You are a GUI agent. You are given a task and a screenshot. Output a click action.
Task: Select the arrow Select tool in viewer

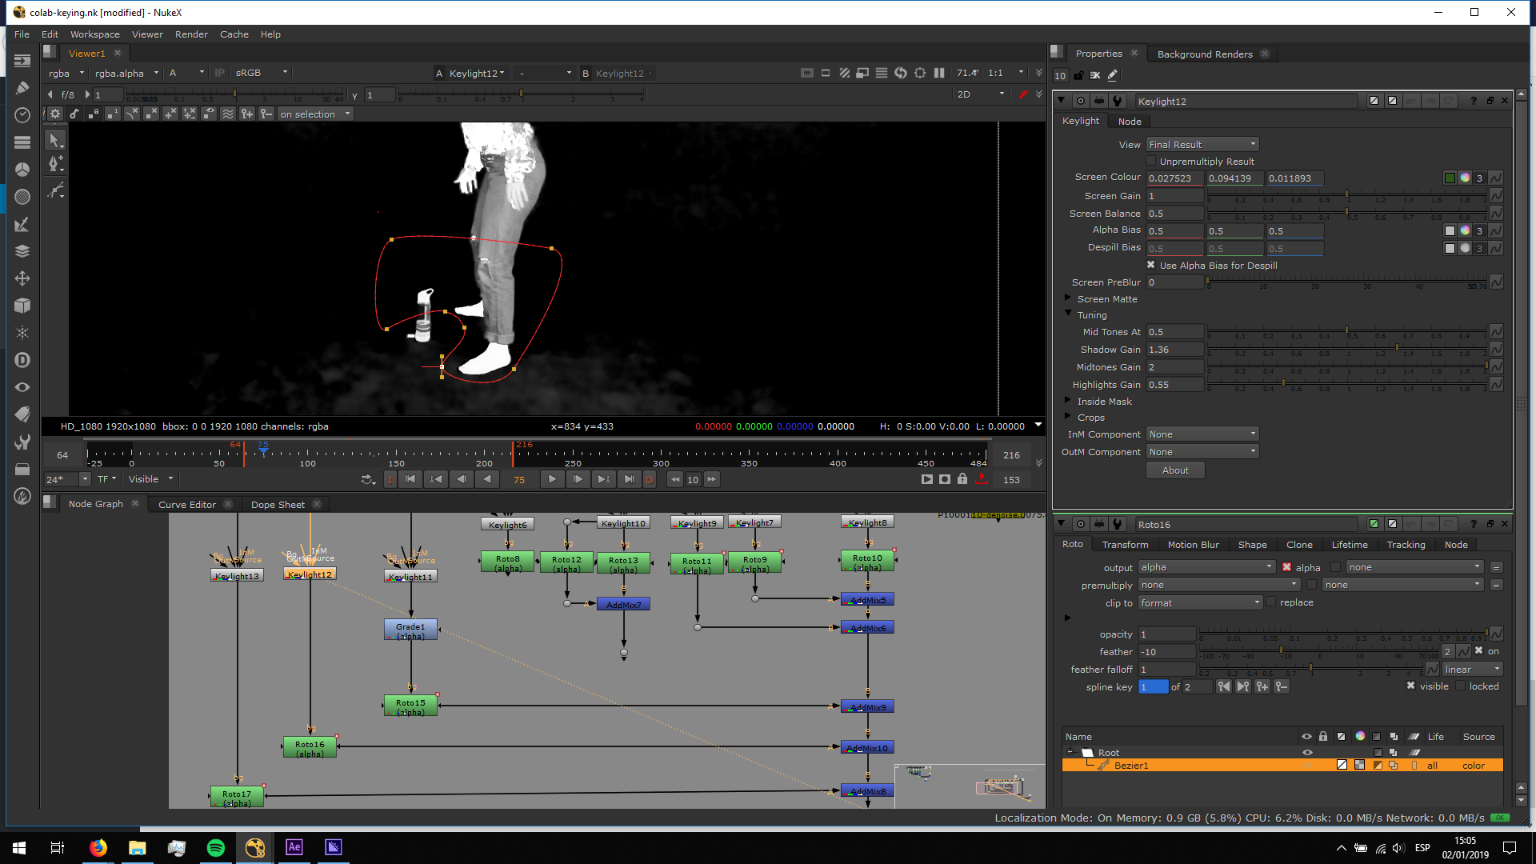54,140
